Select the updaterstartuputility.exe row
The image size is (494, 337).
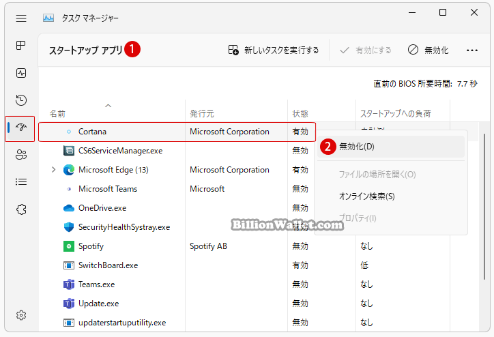(x=122, y=323)
